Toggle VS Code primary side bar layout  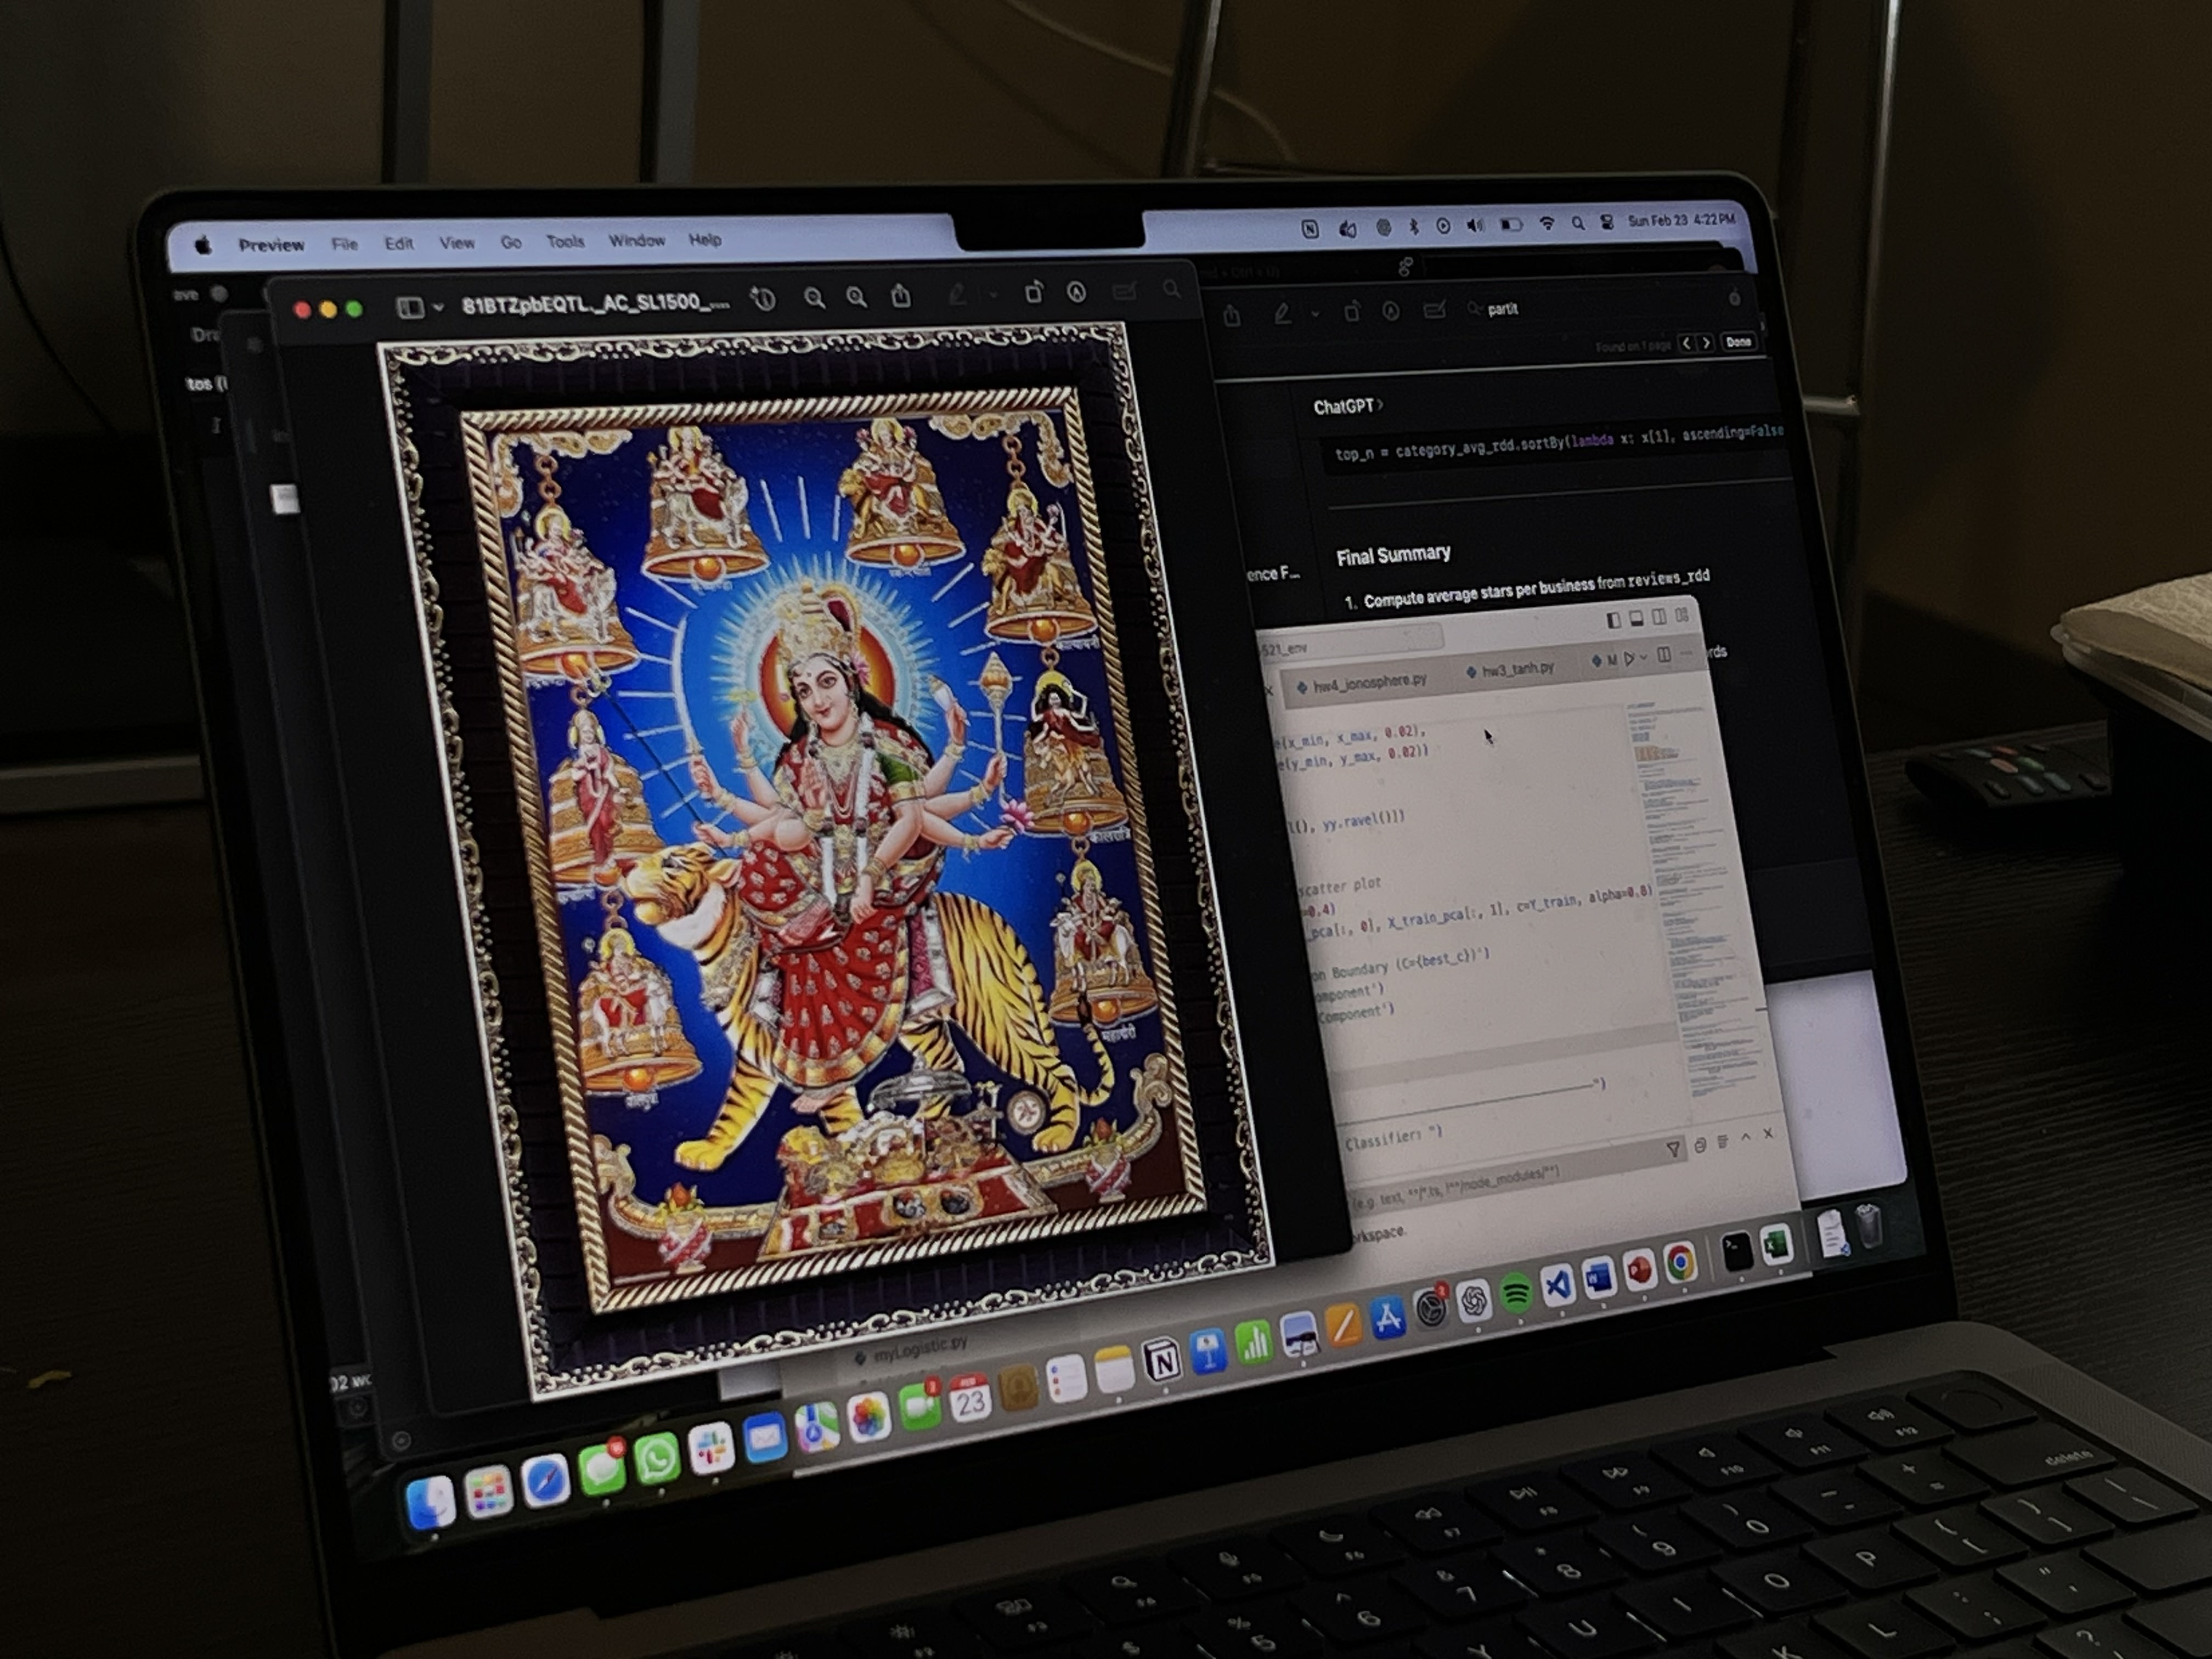[x=1613, y=620]
